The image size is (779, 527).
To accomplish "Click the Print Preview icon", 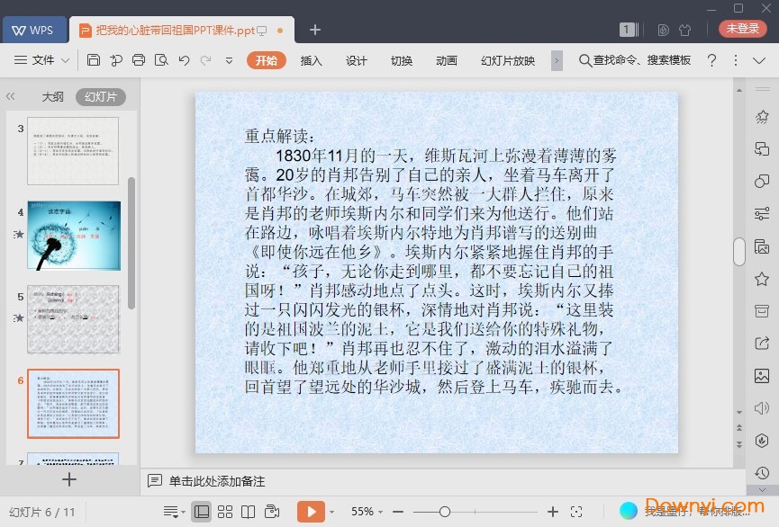I will click(162, 60).
